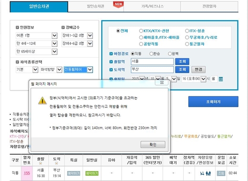Open the year 2015 dropdown
Image resolution: width=248 pixels, height=181 pixels.
point(138,79)
